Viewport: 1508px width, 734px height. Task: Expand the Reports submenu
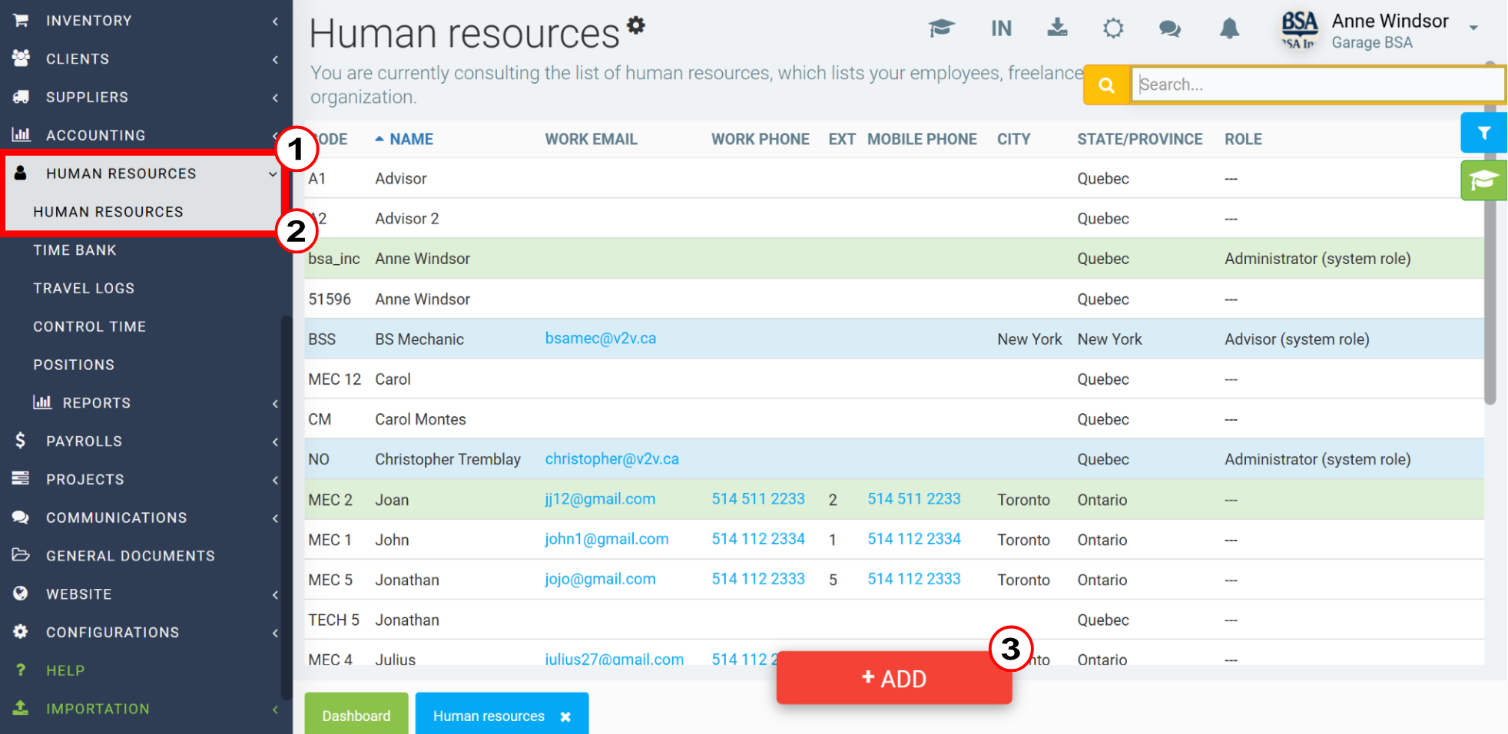[x=146, y=402]
